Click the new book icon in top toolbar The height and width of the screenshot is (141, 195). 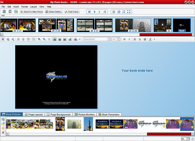coord(4,11)
